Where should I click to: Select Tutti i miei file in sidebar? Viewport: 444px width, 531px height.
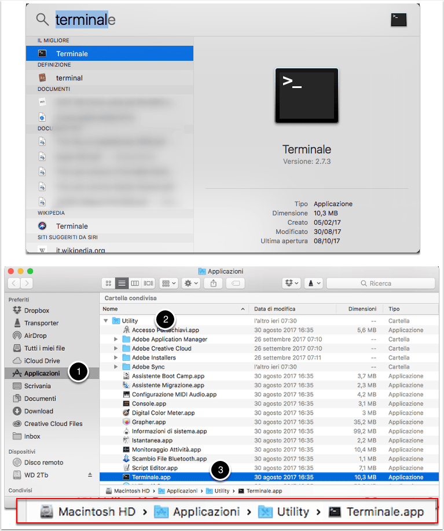pyautogui.click(x=52, y=348)
